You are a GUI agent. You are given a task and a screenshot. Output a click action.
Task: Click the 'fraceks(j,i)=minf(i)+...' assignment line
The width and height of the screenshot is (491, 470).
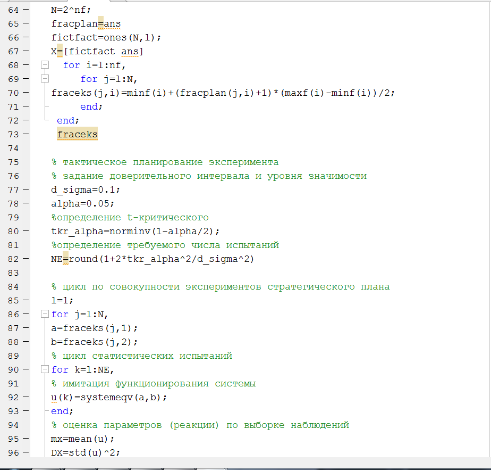[x=223, y=93]
